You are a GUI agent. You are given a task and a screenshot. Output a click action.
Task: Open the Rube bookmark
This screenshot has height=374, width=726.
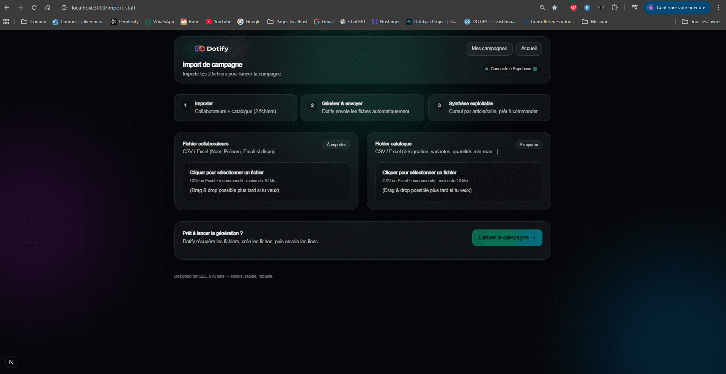(x=190, y=22)
